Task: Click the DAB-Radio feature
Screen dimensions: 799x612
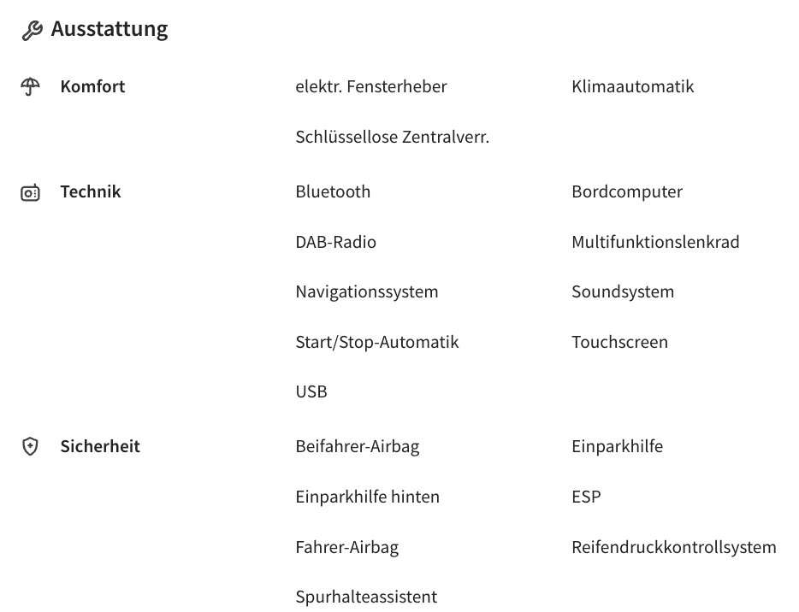Action: click(x=336, y=243)
